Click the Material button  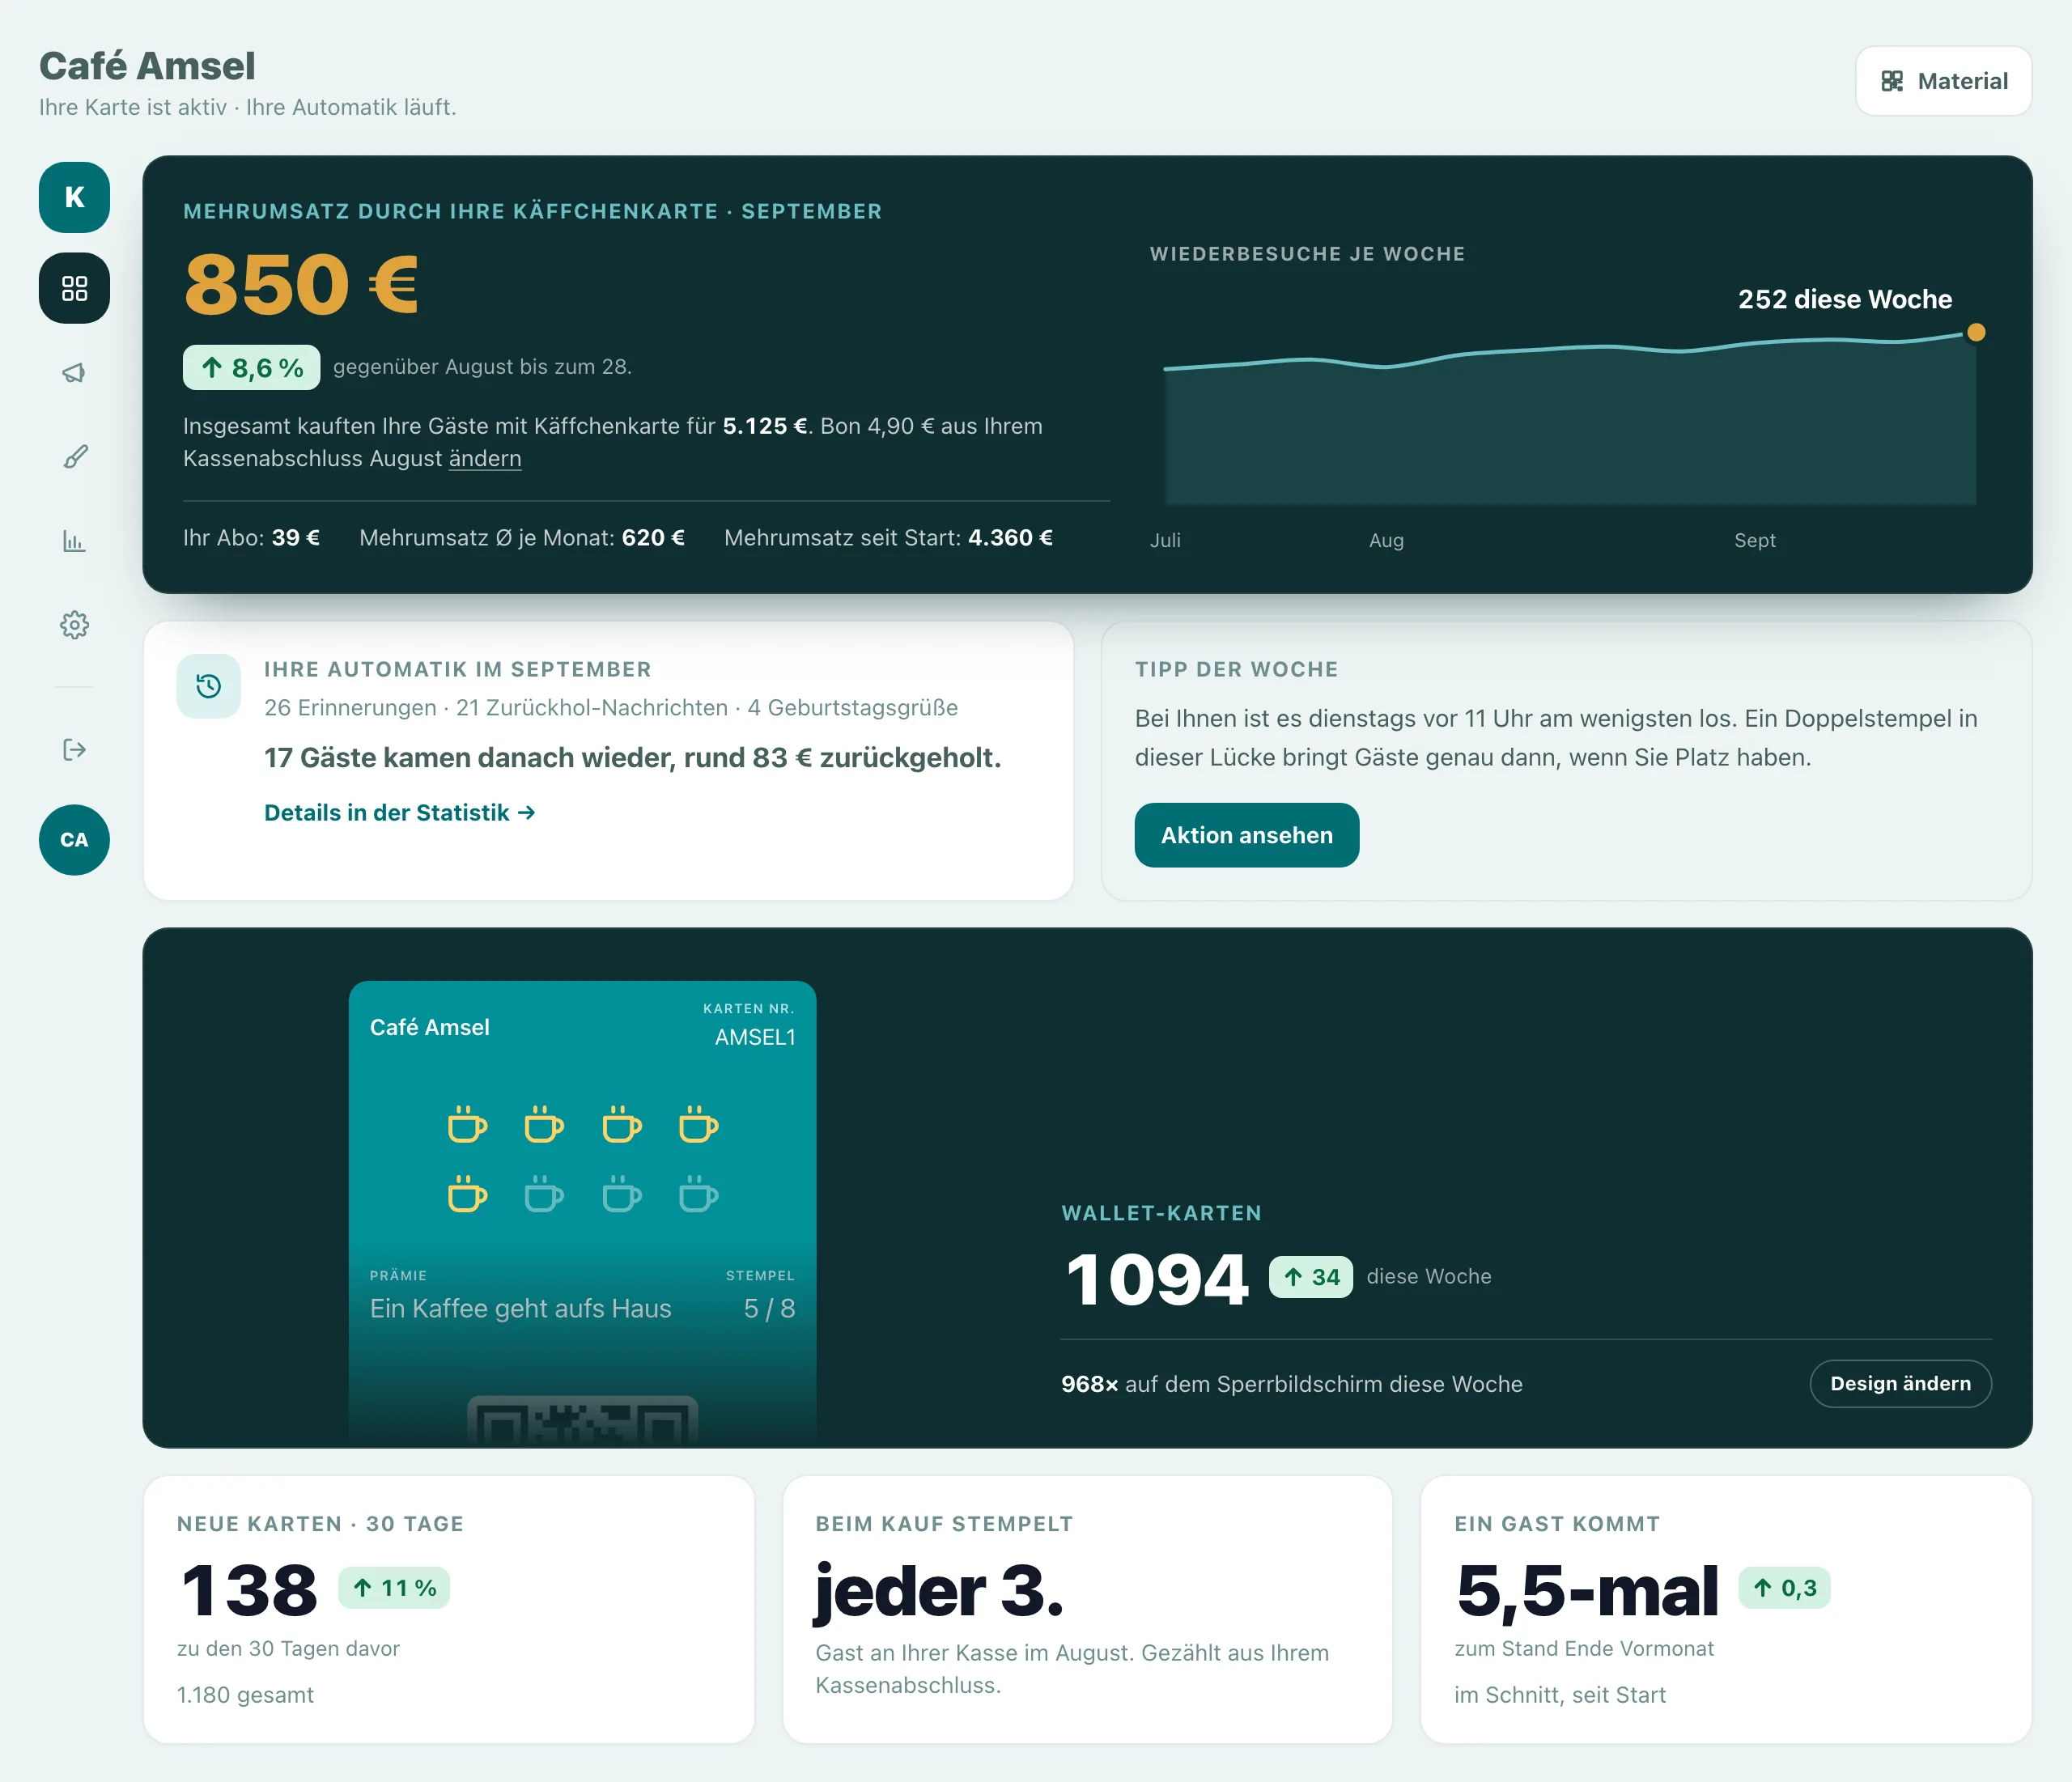click(x=1943, y=81)
